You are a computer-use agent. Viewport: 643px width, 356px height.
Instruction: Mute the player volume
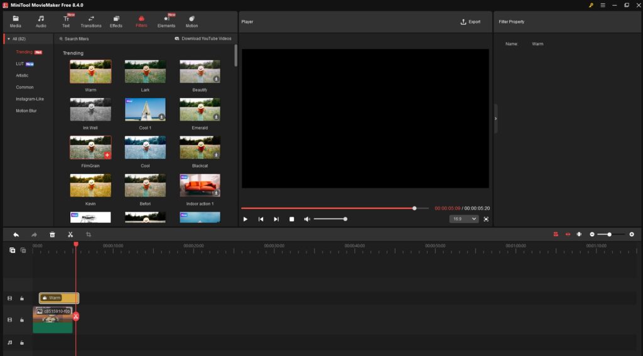coord(306,219)
